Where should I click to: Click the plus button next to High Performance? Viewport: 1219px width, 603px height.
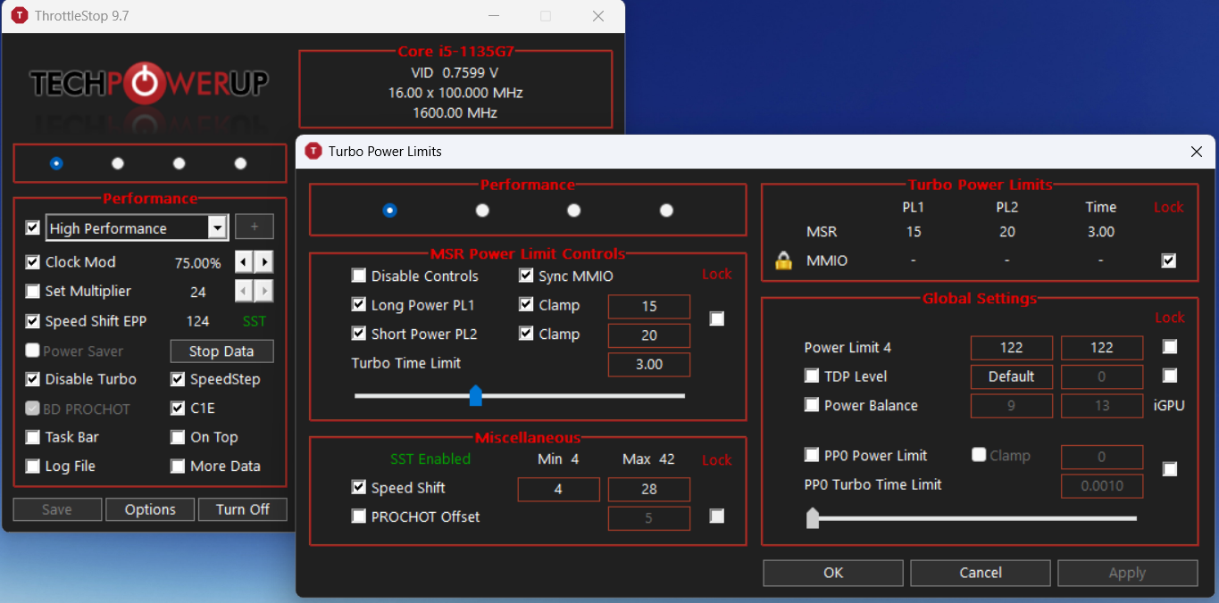pos(255,227)
